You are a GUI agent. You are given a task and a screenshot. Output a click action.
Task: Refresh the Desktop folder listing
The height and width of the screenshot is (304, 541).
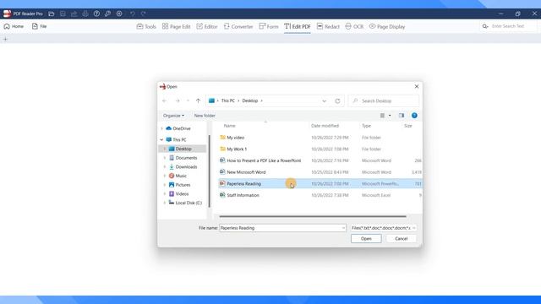(337, 101)
